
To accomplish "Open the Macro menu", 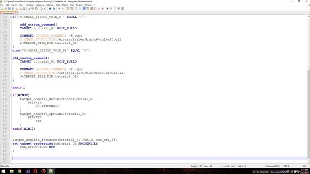I will coord(65,5).
